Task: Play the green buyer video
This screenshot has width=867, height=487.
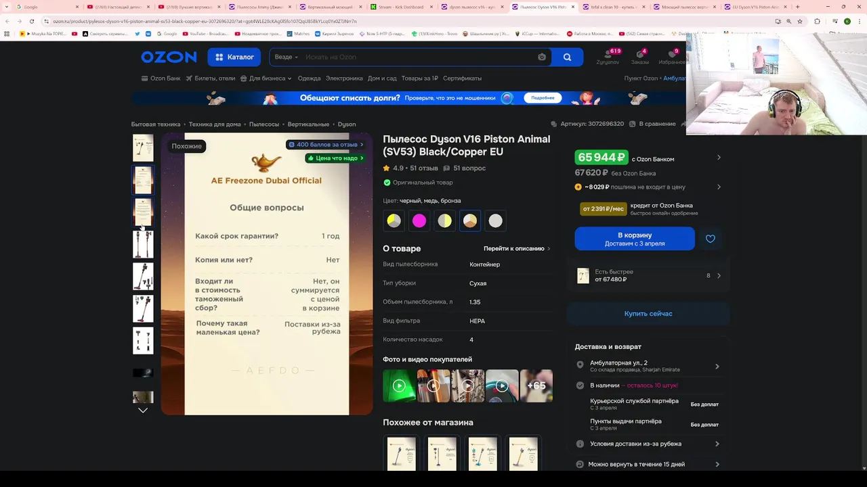Action: pos(399,386)
